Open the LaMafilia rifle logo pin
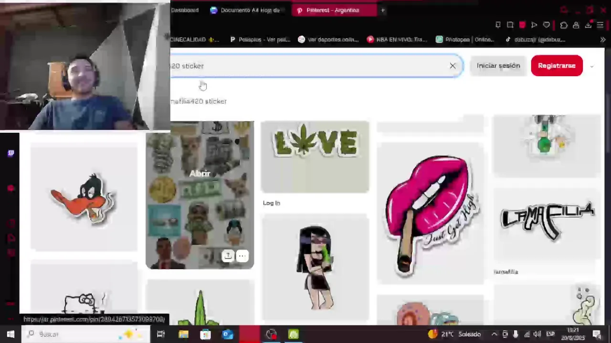The width and height of the screenshot is (611, 343). (547, 224)
